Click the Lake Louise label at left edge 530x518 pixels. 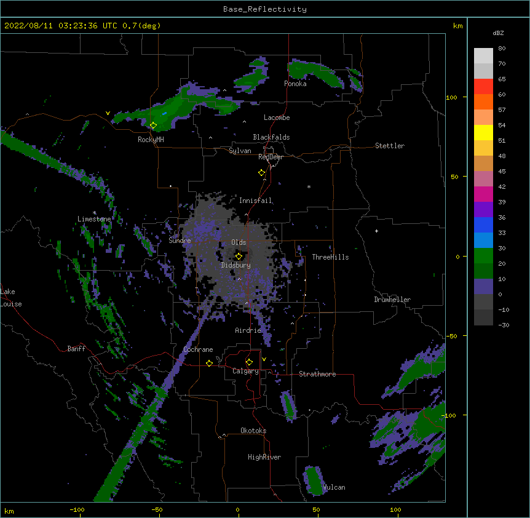pos(11,298)
